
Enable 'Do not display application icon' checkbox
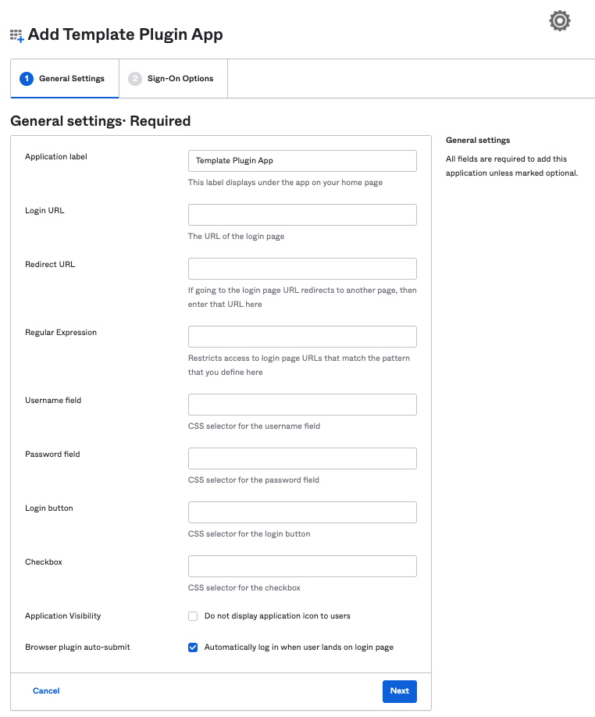coord(193,616)
